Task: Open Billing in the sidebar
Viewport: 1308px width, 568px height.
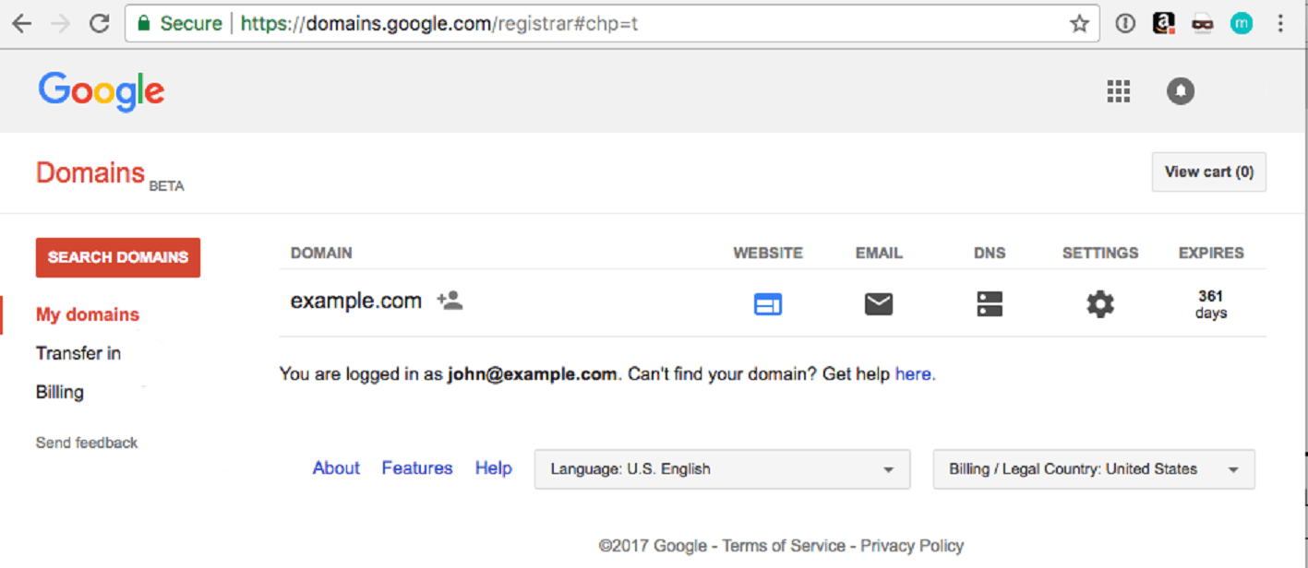Action: coord(60,392)
